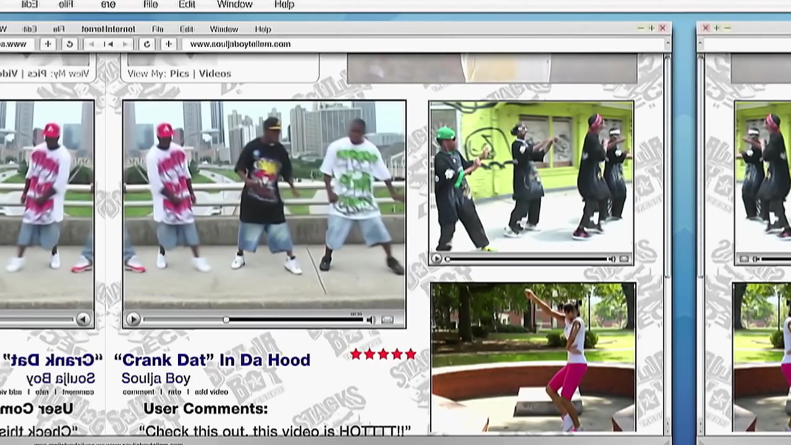Click the first red rating star
Viewport: 791px width, 445px height.
click(356, 354)
